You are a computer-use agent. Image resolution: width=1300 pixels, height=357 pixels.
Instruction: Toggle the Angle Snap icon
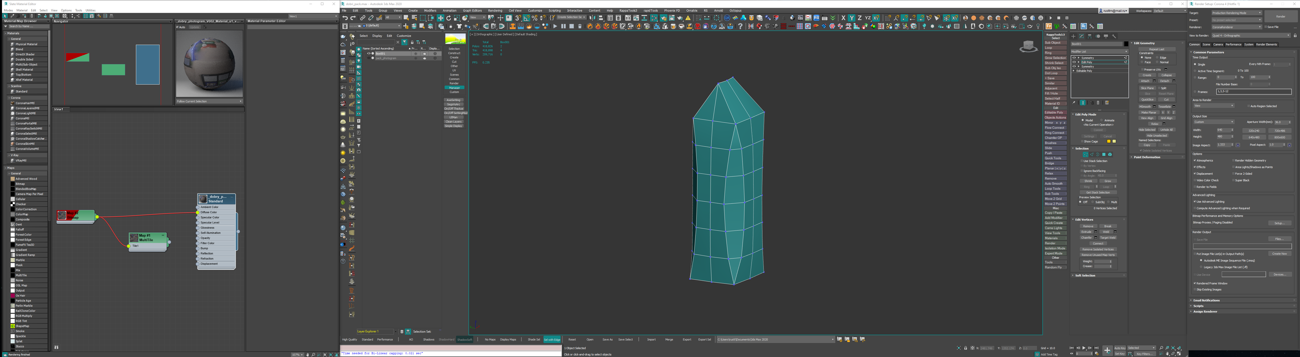pos(526,18)
